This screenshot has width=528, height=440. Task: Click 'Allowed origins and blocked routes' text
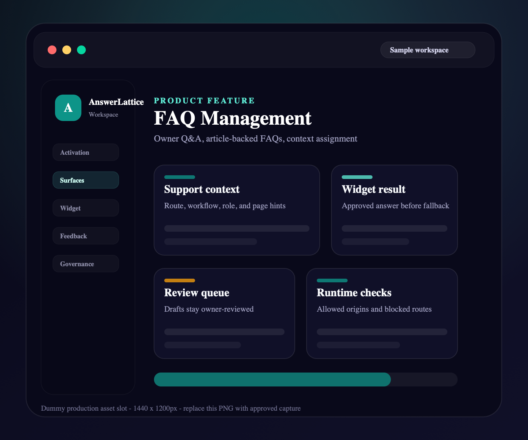pos(374,309)
